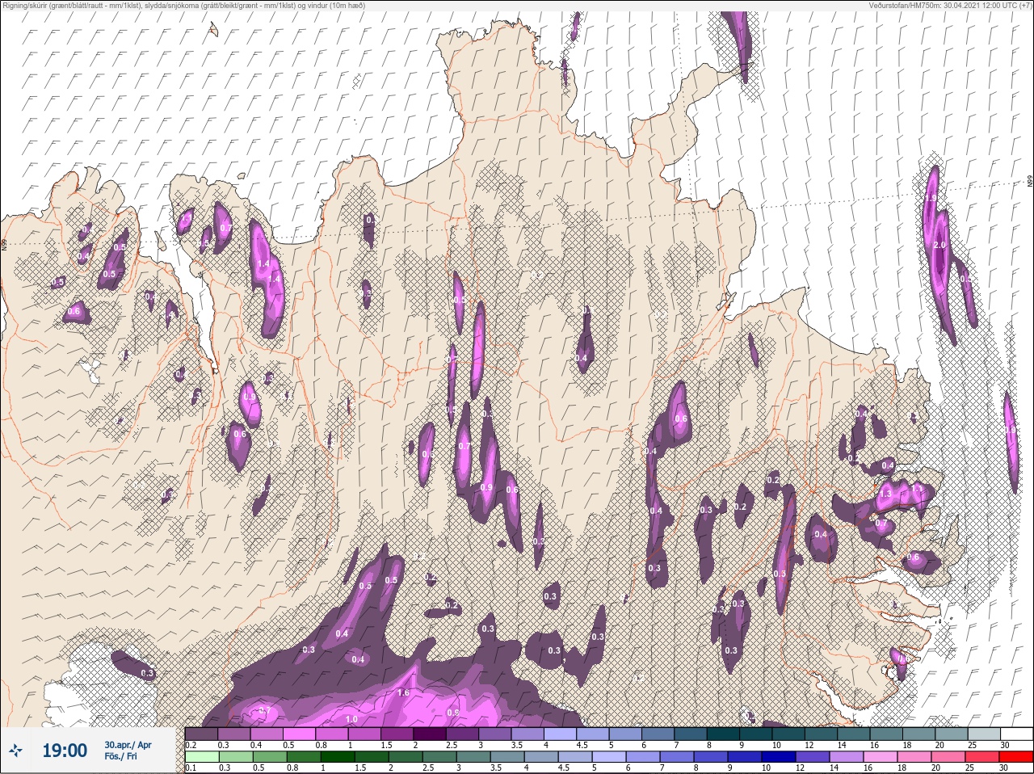Click the '2.0' precipitation value offshore east
Viewport: 1034px width, 774px height.
[939, 245]
